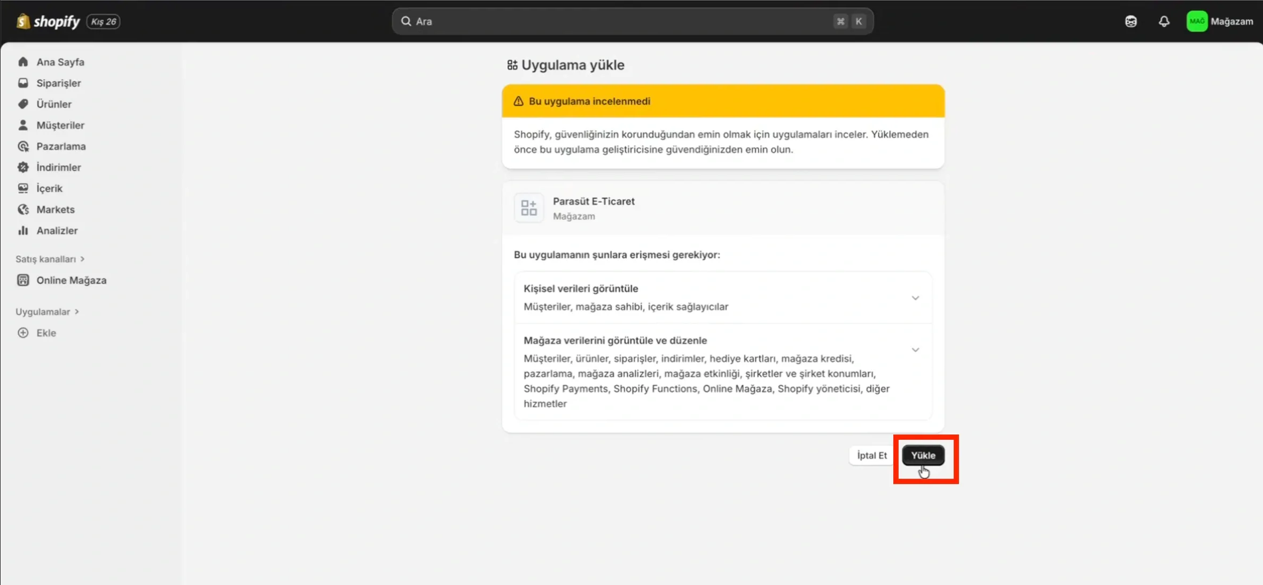Click the Uygulama yükle page heading
The width and height of the screenshot is (1263, 585).
point(573,65)
